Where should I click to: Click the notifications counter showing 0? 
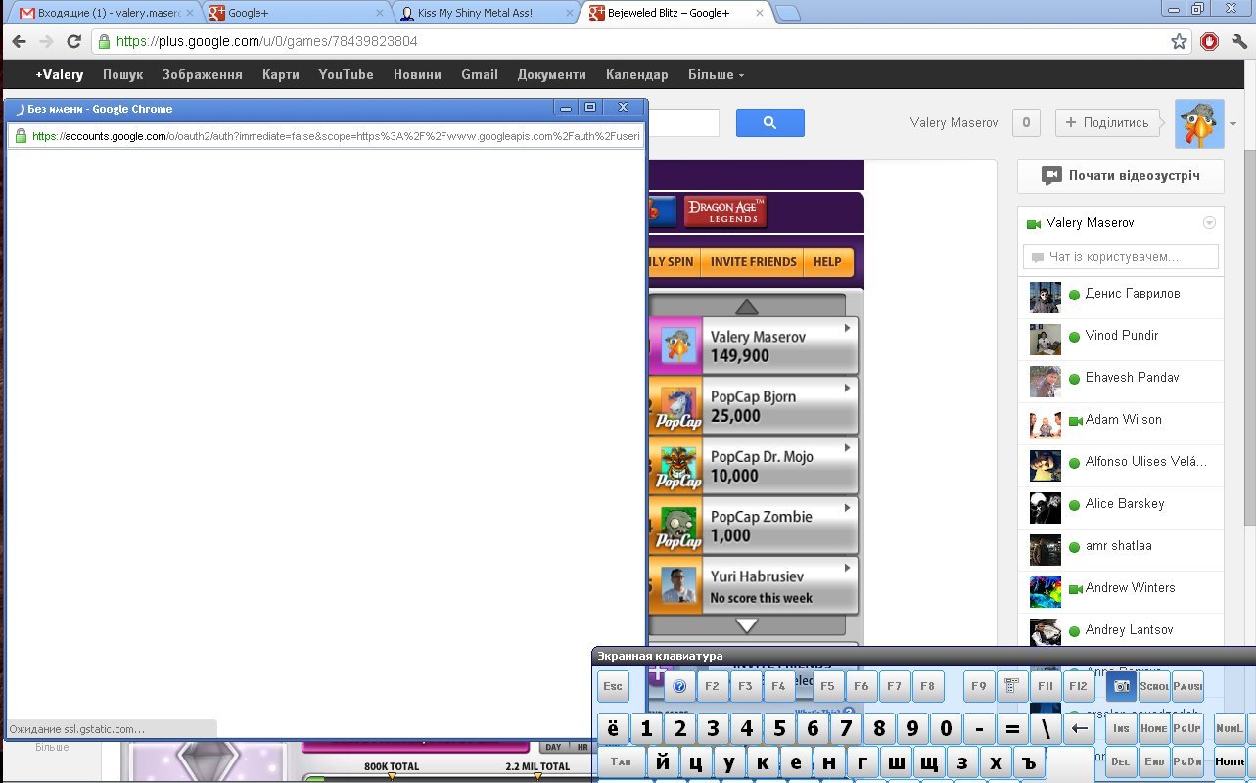[x=1025, y=122]
